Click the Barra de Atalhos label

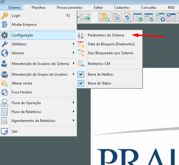(x=101, y=74)
